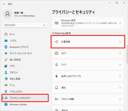Click the Windows 検索 icon
Screen dimensions: 128x111
coord(56,23)
